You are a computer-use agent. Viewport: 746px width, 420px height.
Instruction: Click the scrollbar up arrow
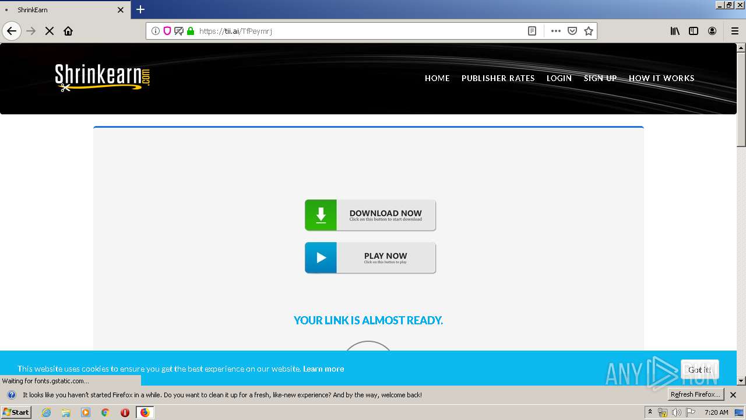point(741,47)
